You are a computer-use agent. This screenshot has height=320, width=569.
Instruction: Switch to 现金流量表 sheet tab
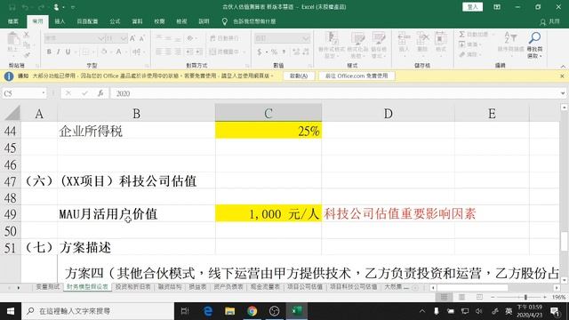(266, 286)
